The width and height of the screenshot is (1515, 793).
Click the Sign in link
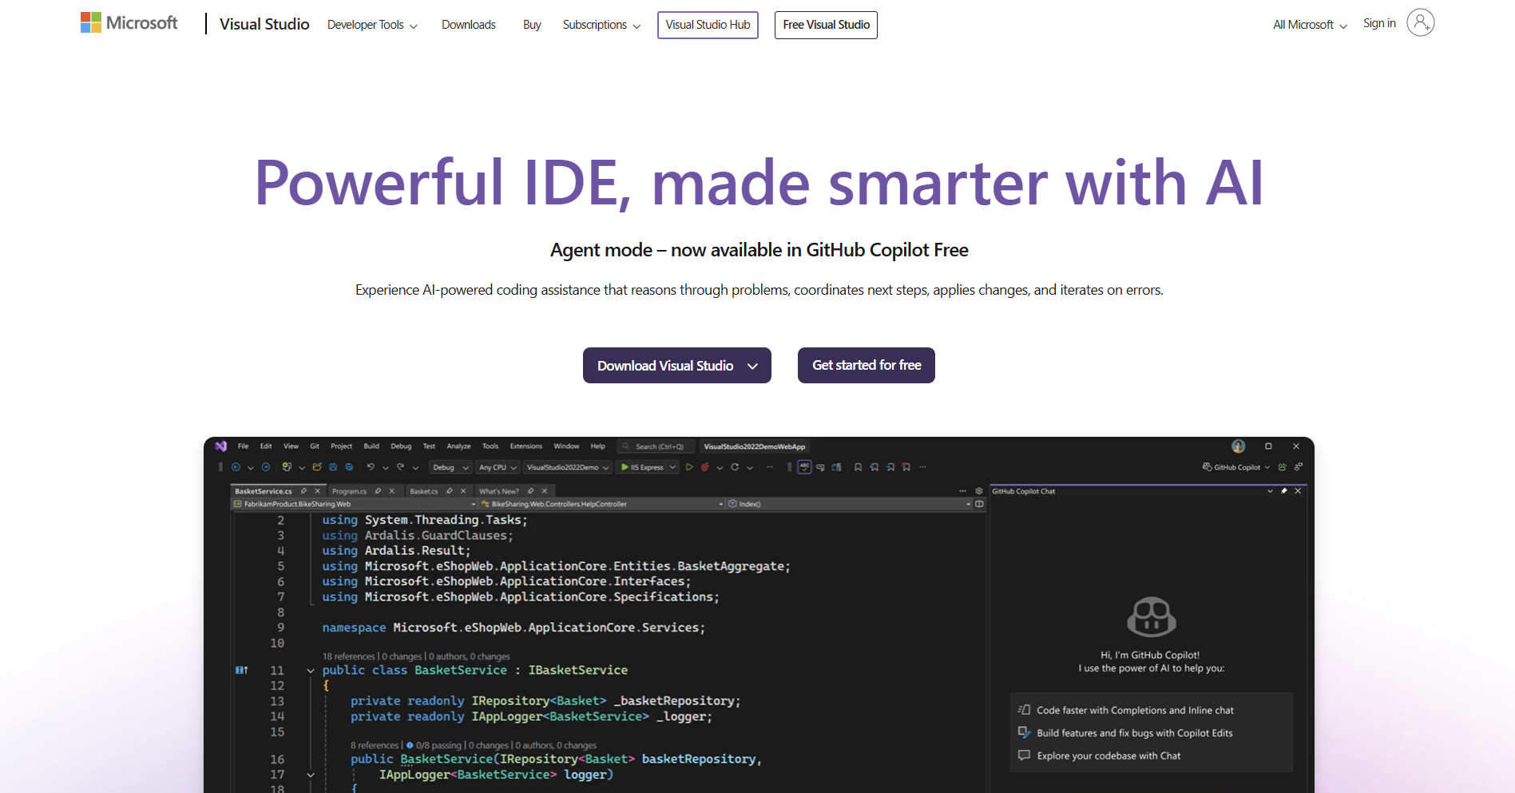1379,23
